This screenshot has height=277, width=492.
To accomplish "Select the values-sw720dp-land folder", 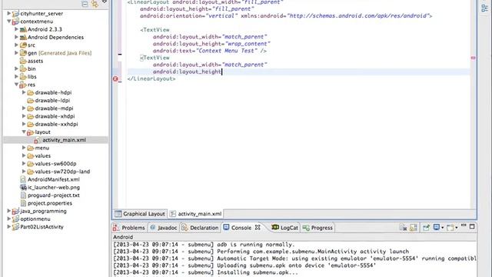I will (x=62, y=172).
